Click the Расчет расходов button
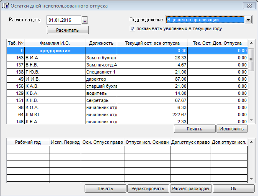The width and height of the screenshot is (258, 196). pyautogui.click(x=191, y=188)
